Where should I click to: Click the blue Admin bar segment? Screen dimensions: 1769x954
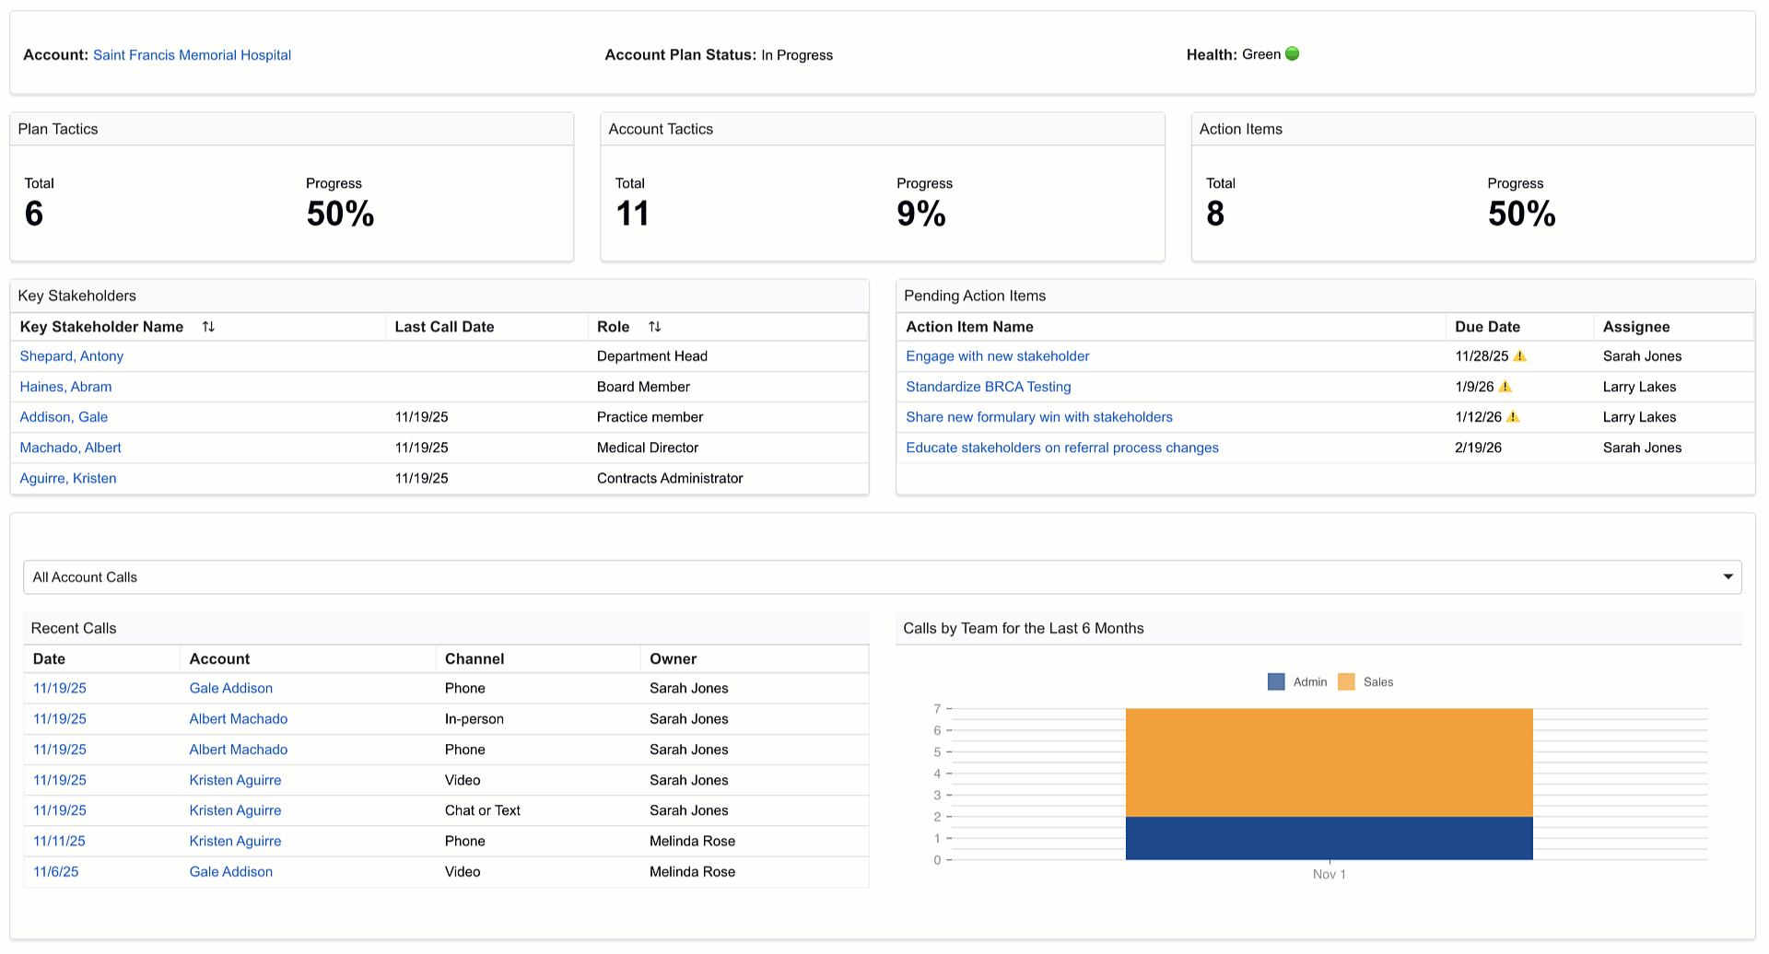[1329, 838]
